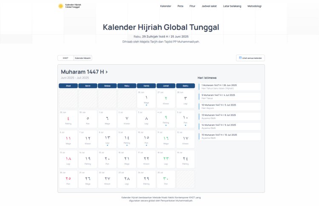Click the Hari Istimewa heading
Screen dimensions: 319x206
207,78
